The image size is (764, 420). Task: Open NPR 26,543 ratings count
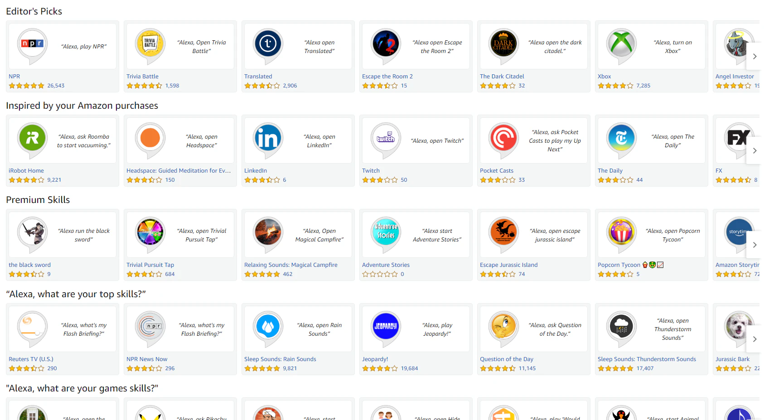[56, 86]
